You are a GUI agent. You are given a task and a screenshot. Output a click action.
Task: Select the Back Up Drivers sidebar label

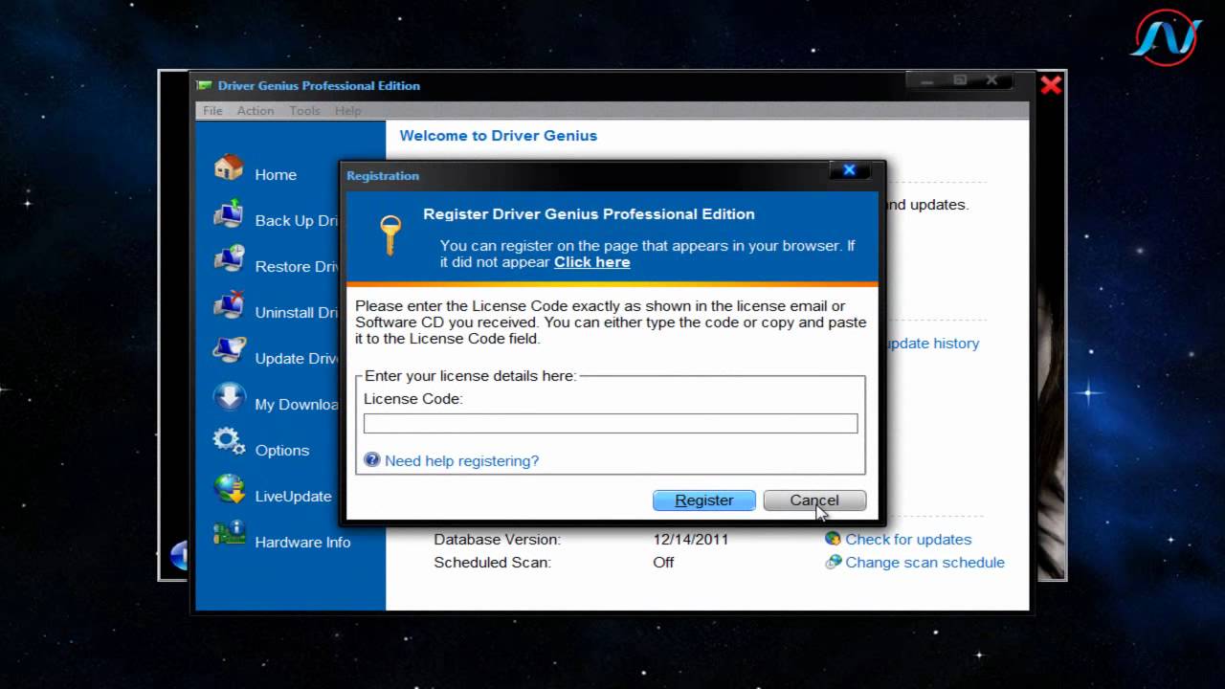pos(297,221)
